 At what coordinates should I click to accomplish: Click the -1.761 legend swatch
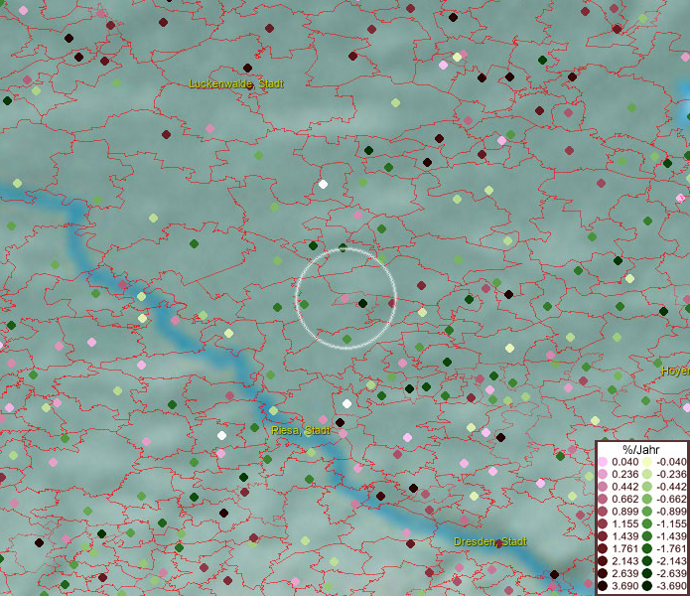(647, 548)
